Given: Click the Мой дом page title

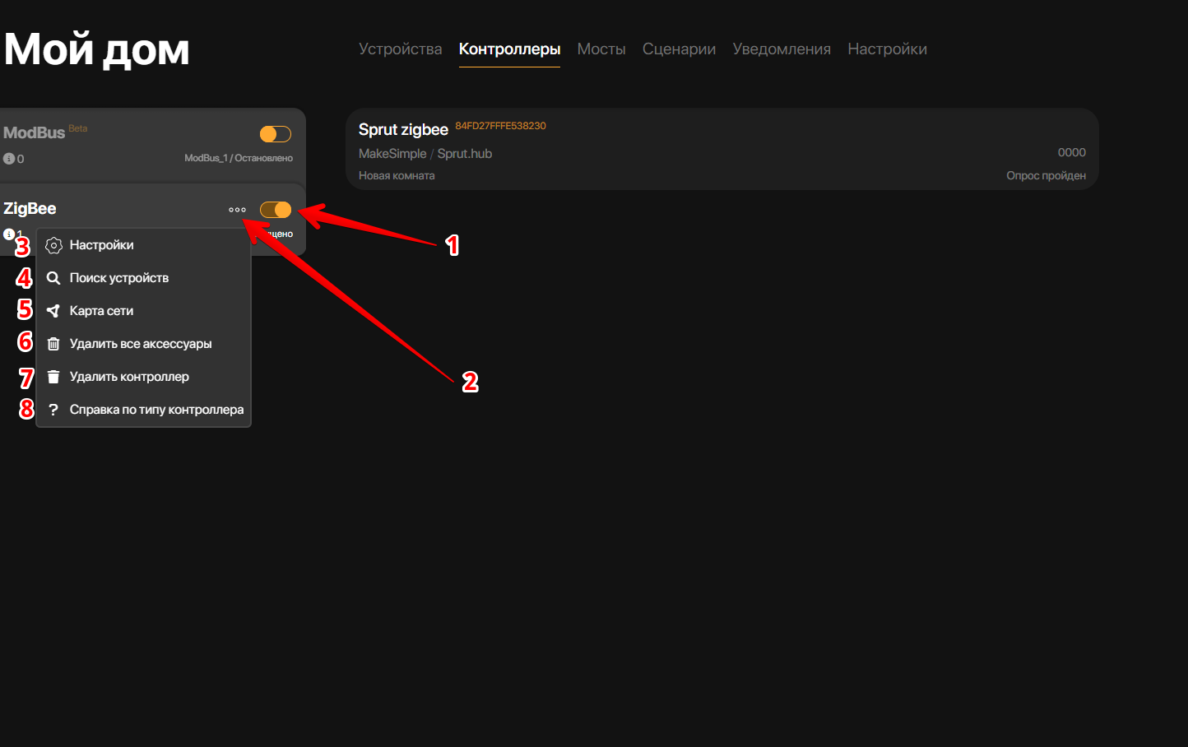Looking at the screenshot, I should click(96, 49).
